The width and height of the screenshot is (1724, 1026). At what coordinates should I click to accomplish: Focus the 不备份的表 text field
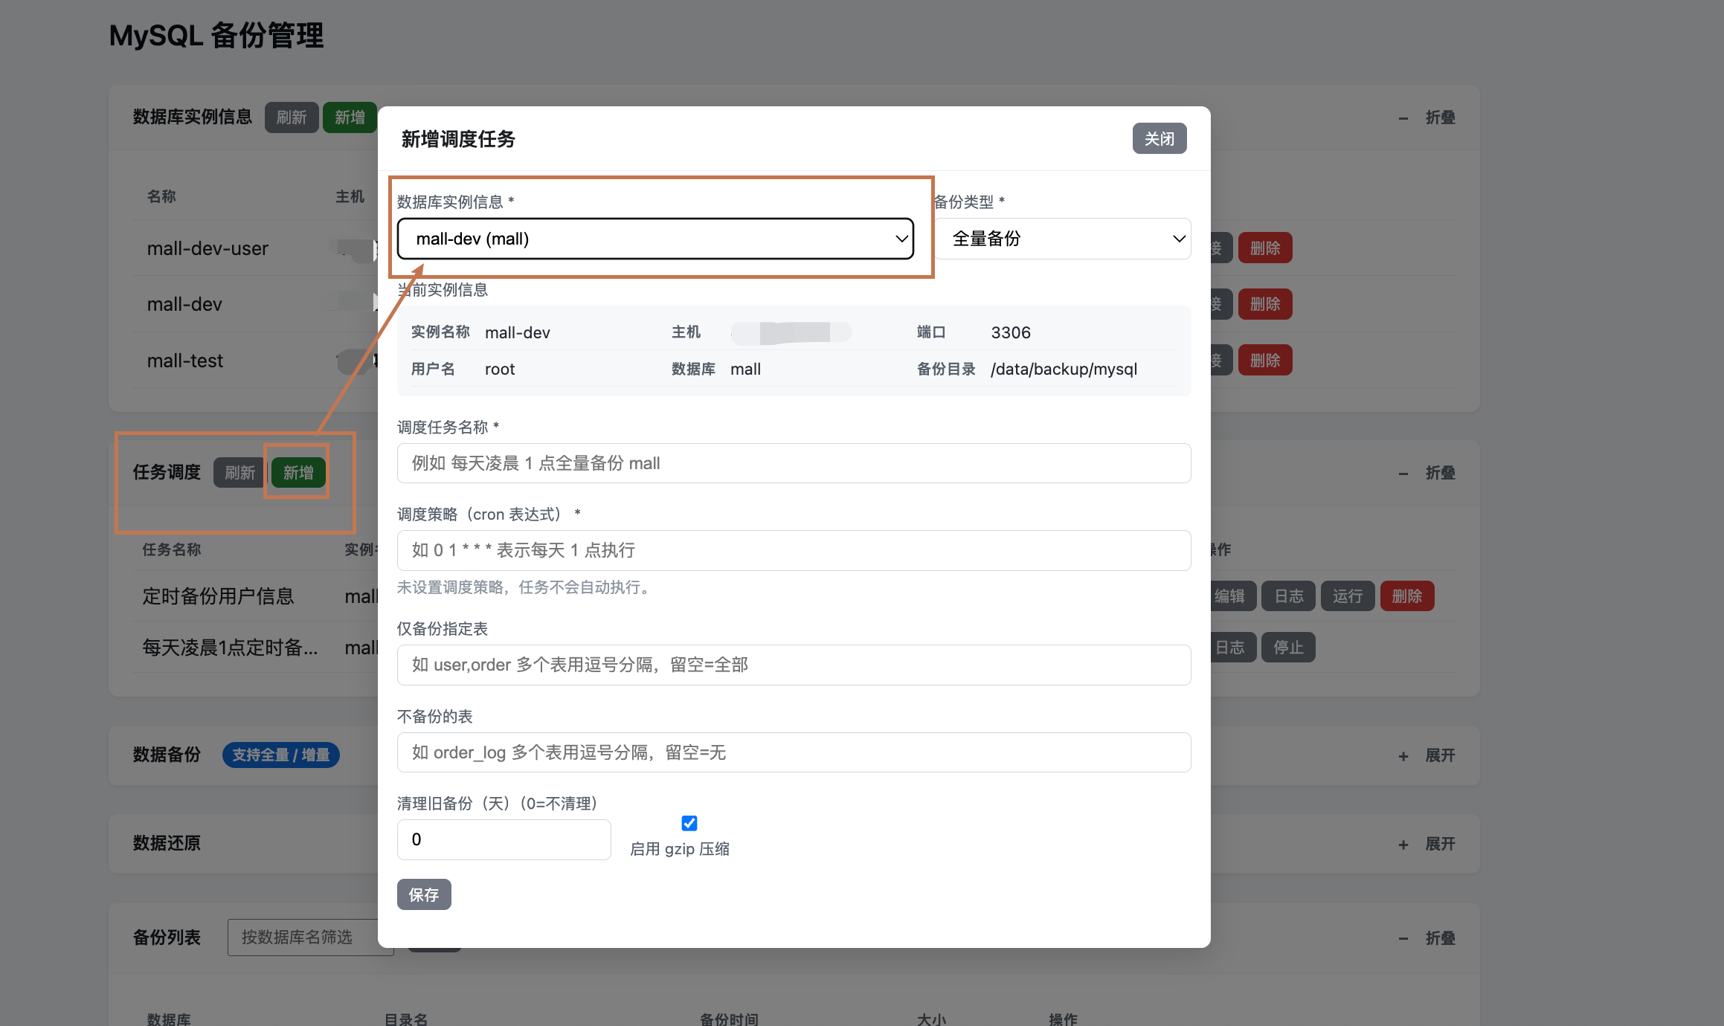point(794,752)
